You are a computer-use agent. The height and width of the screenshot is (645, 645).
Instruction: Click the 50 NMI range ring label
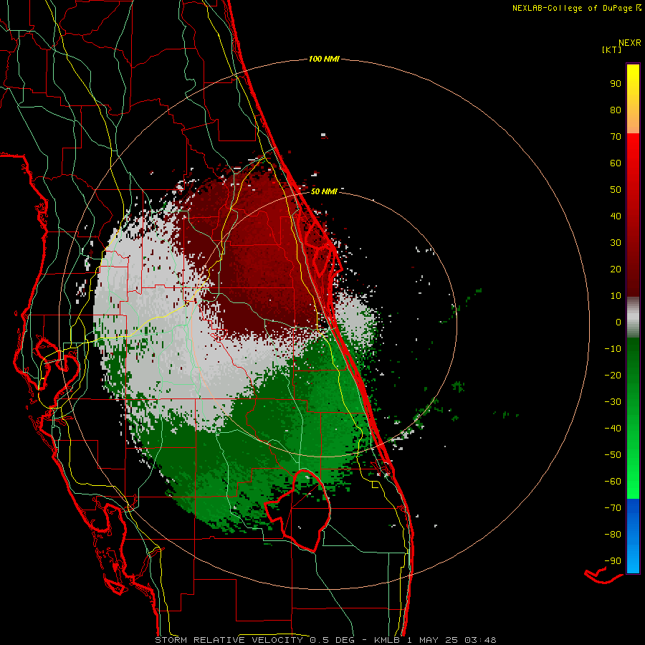point(324,191)
